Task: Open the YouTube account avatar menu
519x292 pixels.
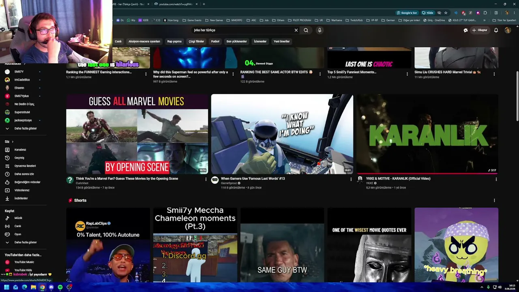Action: 508,30
